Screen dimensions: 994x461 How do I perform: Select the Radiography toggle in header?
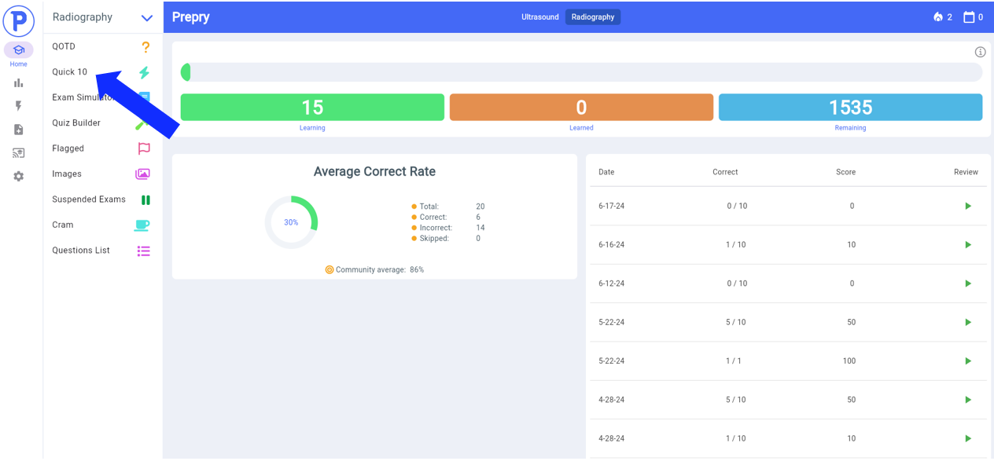[593, 17]
